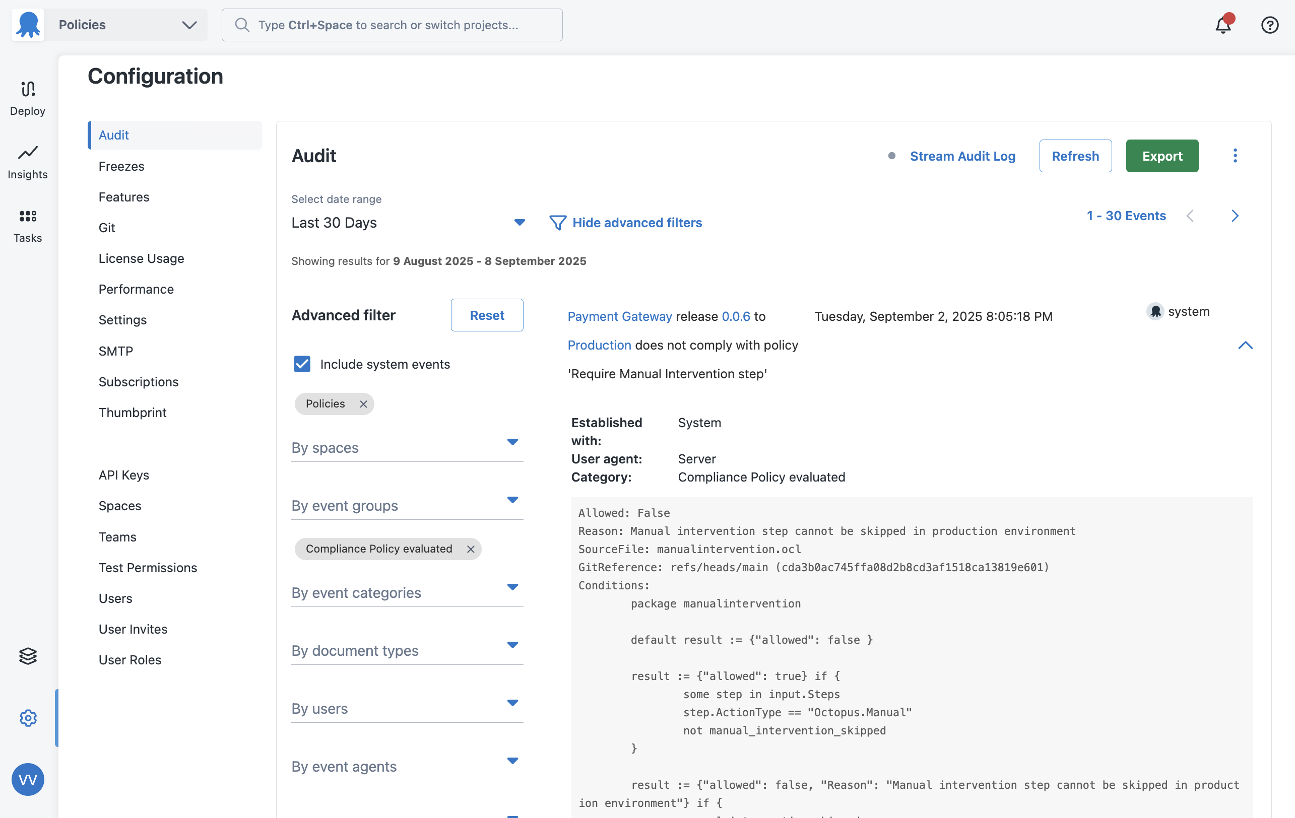The height and width of the screenshot is (818, 1295).
Task: Go to next page of events
Action: (x=1236, y=216)
